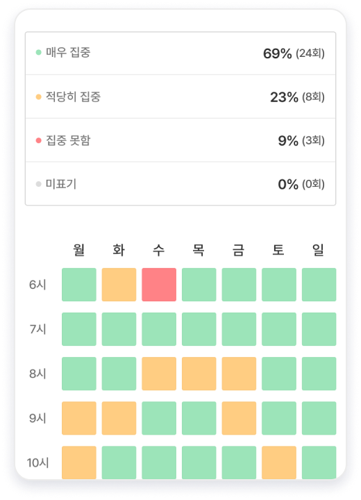Viewport: 361px width, 500px height.
Task: Click the orange Tuesday 6시 cell
Action: coord(119,285)
